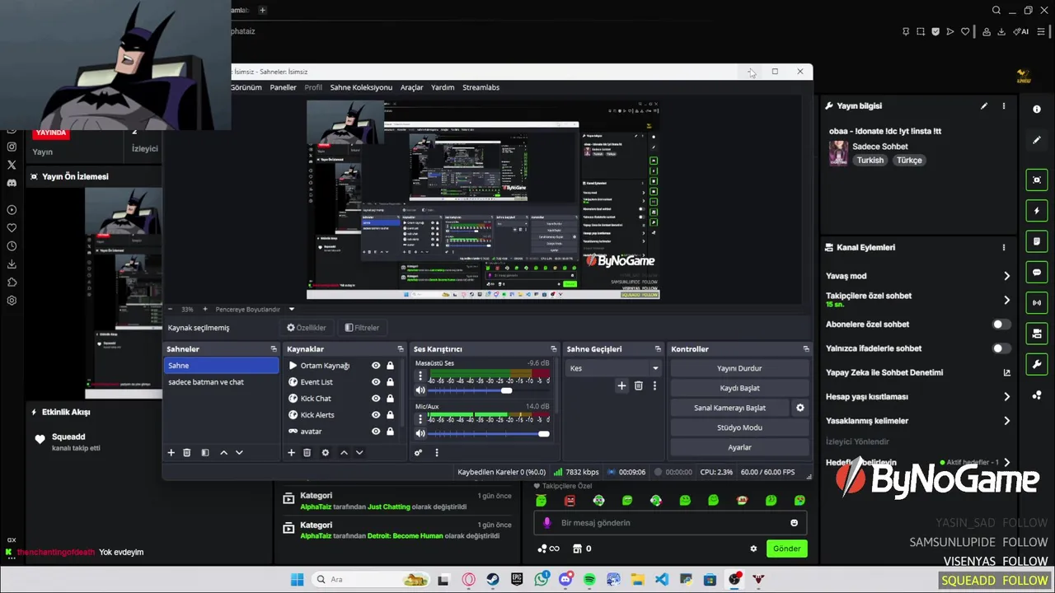Expand Hesap yaşı kısıtlaması options
Viewport: 1055px width, 593px height.
click(x=1006, y=397)
